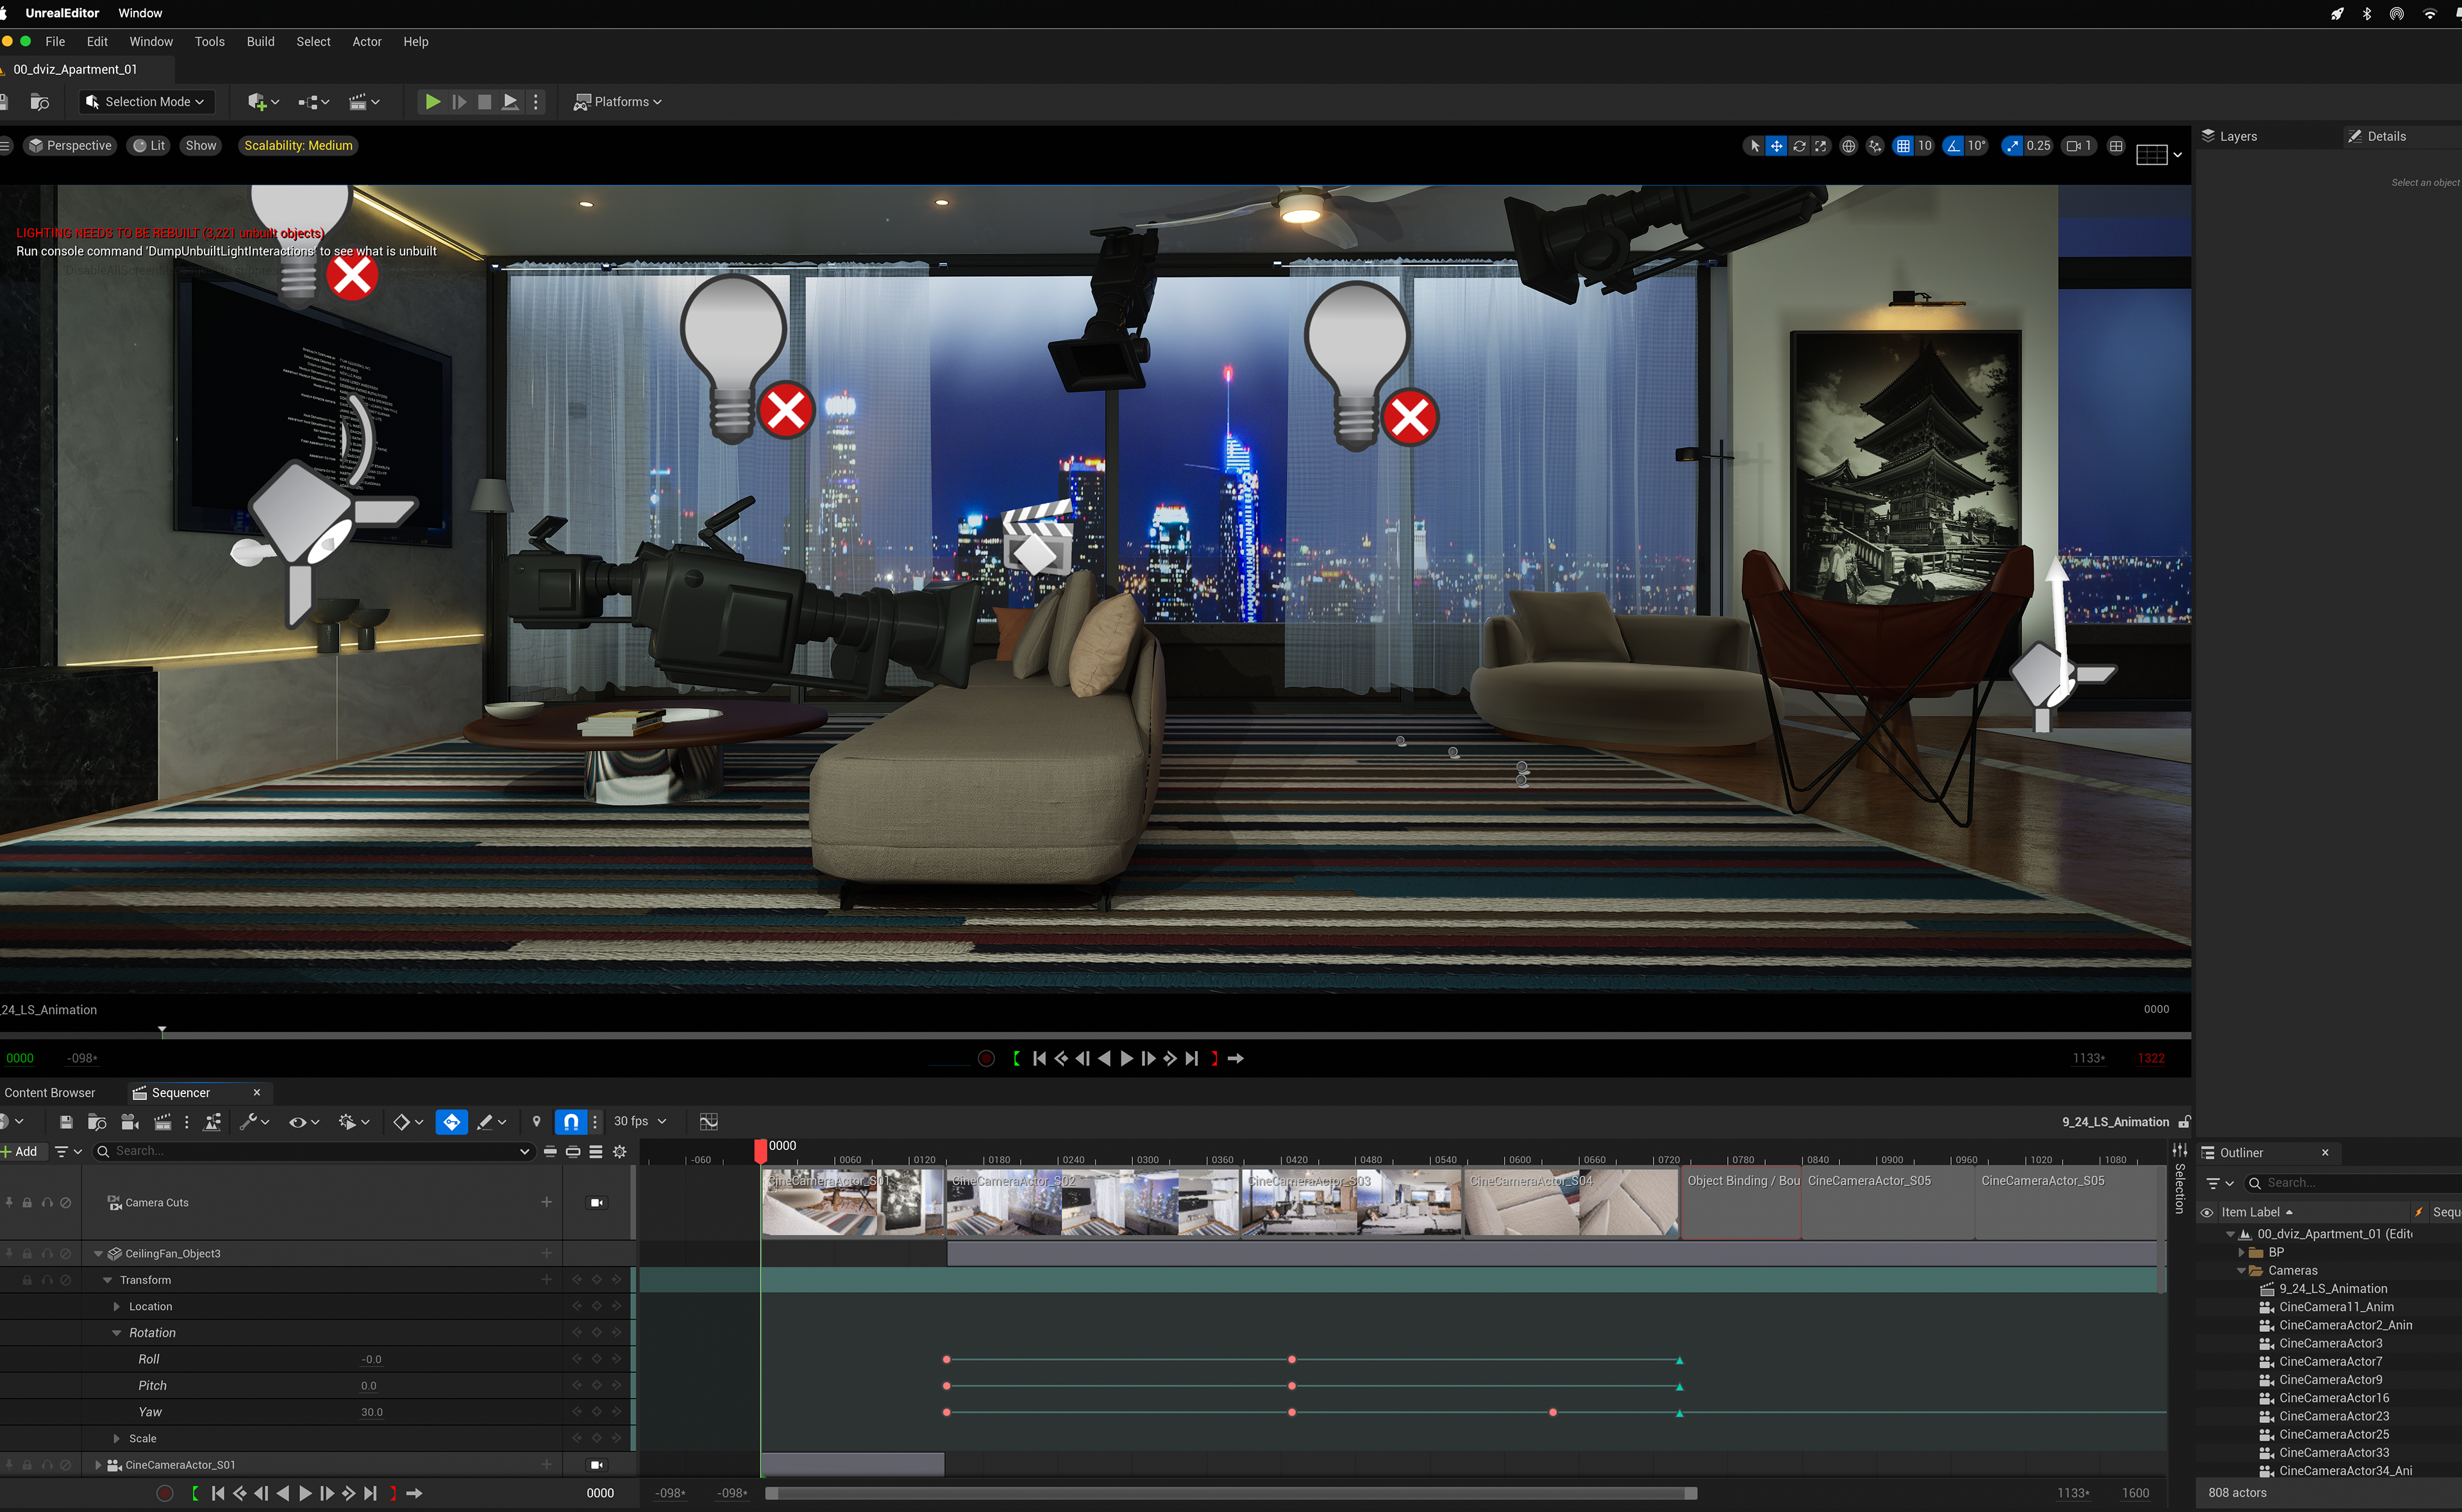Click the sequencer bottom horizontal range scrollbar
The height and width of the screenshot is (1512, 2462).
pyautogui.click(x=1230, y=1493)
